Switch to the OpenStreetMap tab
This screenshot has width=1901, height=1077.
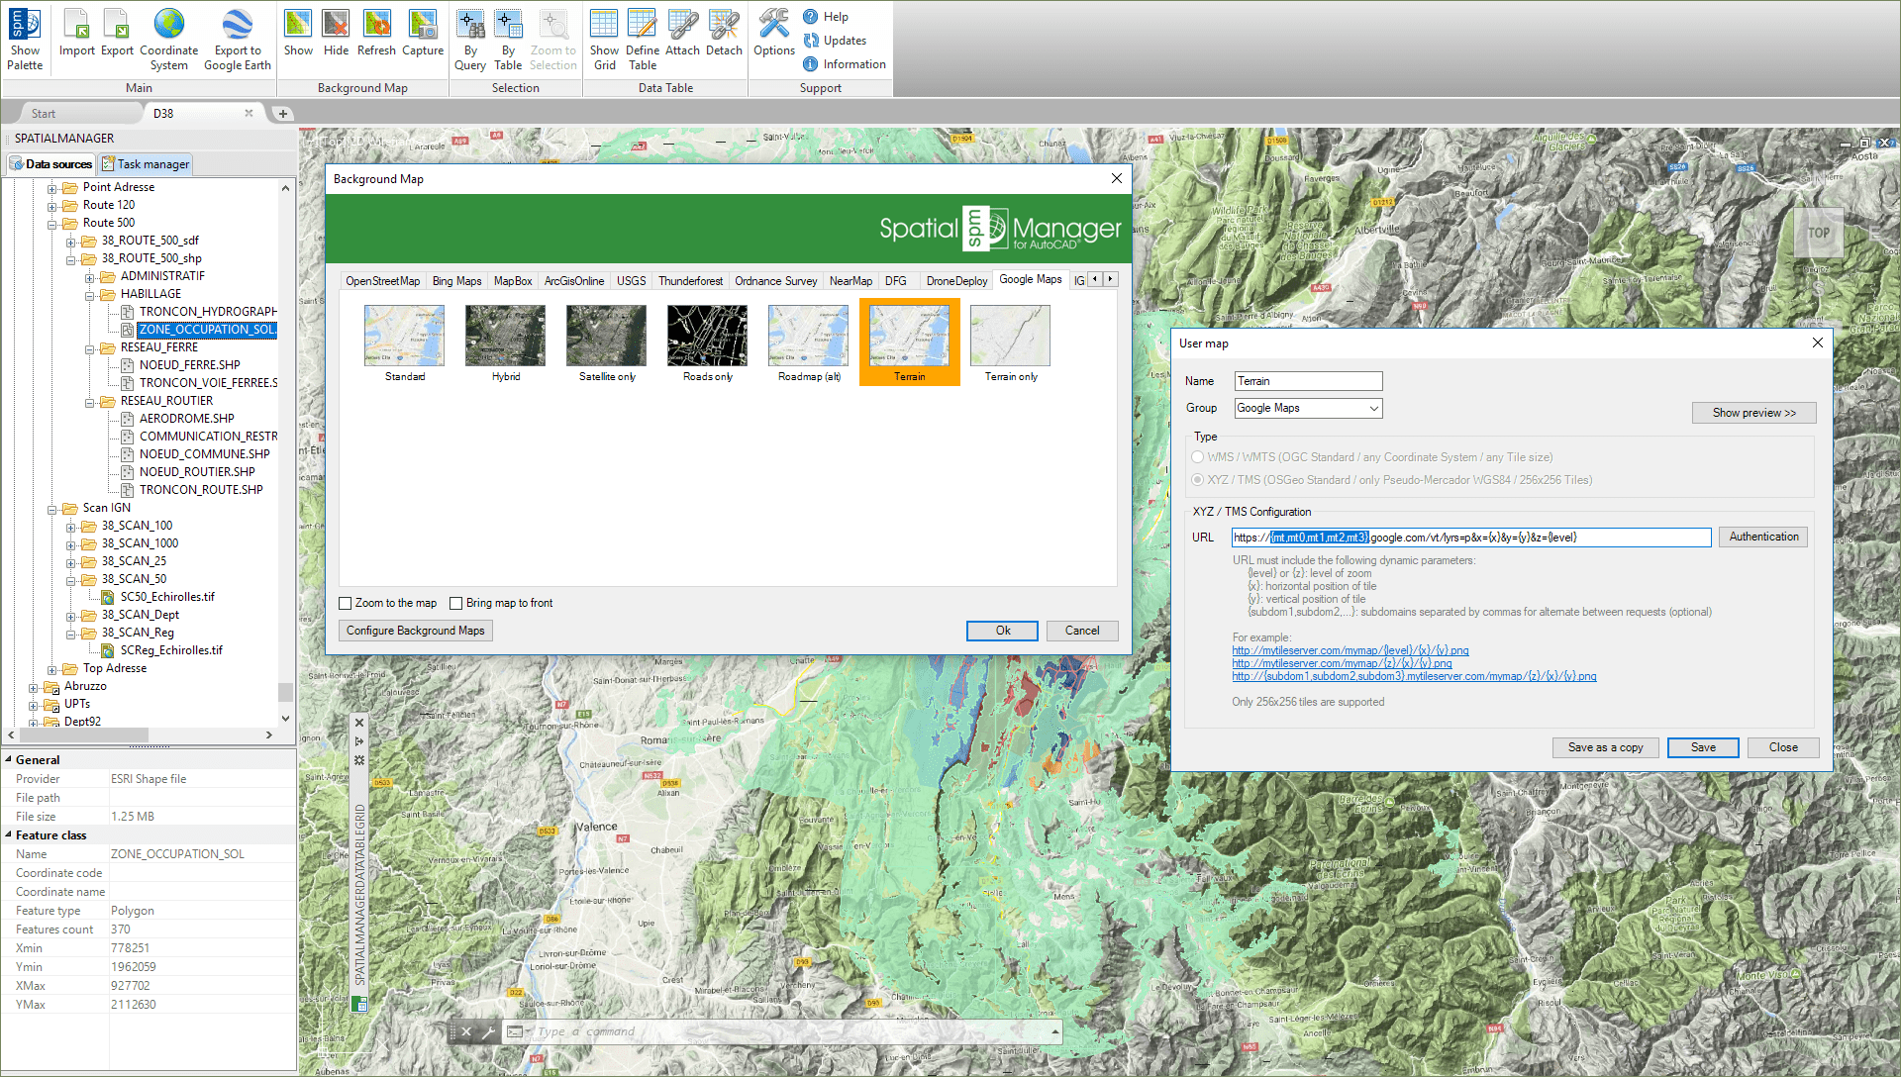[382, 281]
